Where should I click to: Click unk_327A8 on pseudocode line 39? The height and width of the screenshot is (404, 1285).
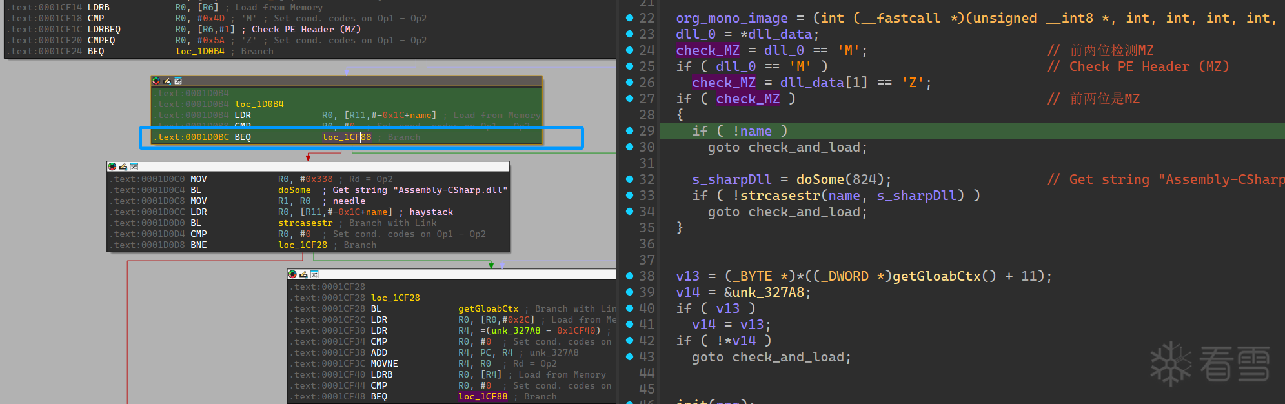click(x=768, y=292)
